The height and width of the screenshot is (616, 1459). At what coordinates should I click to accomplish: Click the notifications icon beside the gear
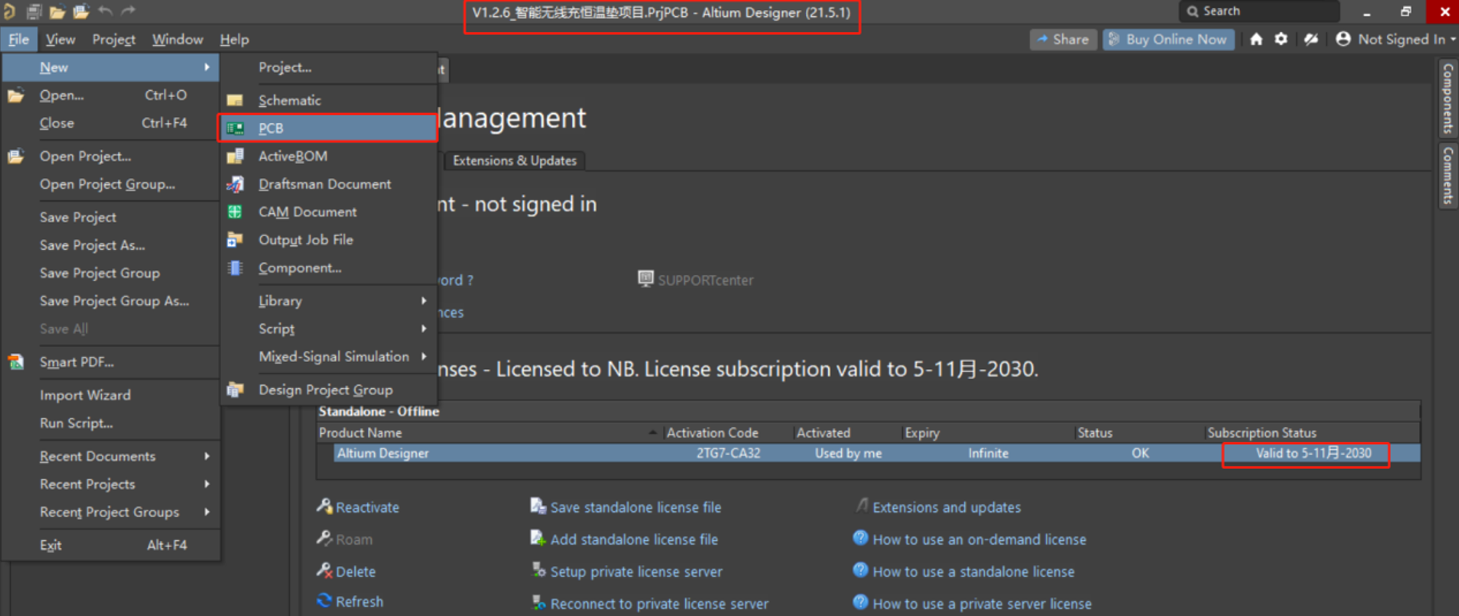click(1310, 39)
